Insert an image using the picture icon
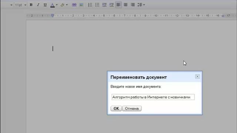The image size is (237, 133). click(x=81, y=5)
